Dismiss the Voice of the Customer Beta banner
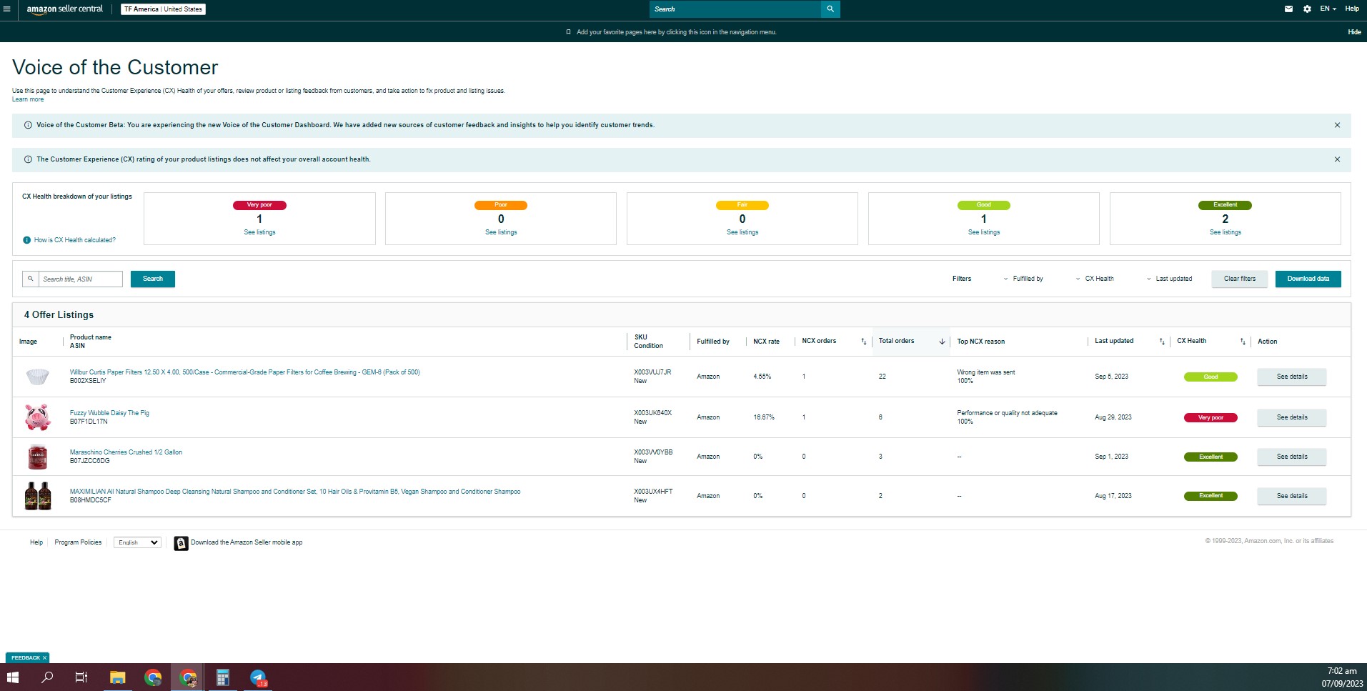The width and height of the screenshot is (1367, 691). tap(1337, 125)
